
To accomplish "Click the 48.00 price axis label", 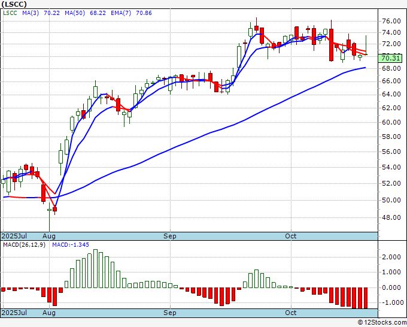I will [391, 217].
